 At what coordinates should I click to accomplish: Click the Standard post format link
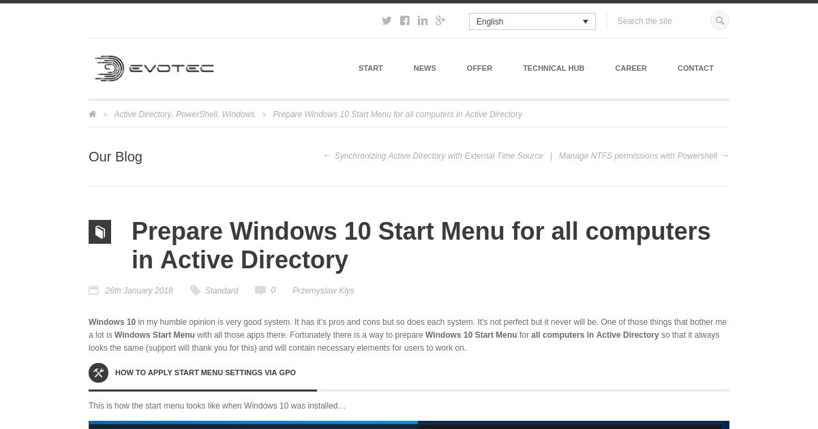pyautogui.click(x=222, y=291)
